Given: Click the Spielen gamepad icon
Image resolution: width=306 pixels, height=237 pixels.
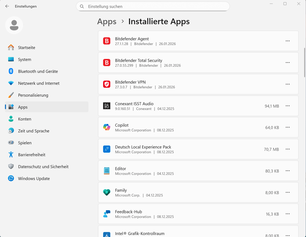Looking at the screenshot, I should click(11, 143).
